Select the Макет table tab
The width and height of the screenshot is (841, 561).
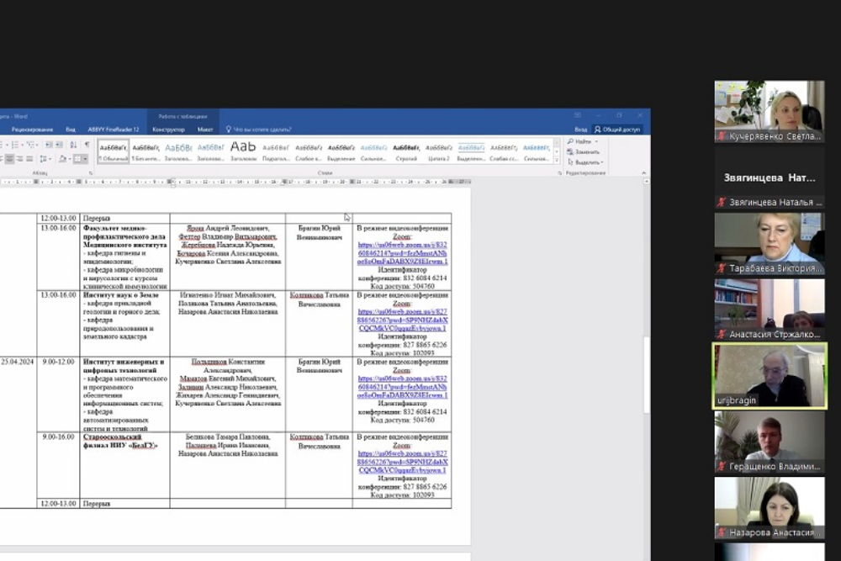(x=205, y=130)
